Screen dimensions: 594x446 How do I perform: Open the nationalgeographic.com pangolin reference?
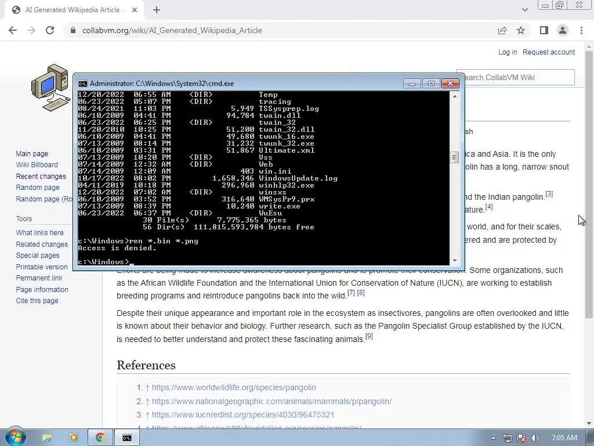pos(271,401)
